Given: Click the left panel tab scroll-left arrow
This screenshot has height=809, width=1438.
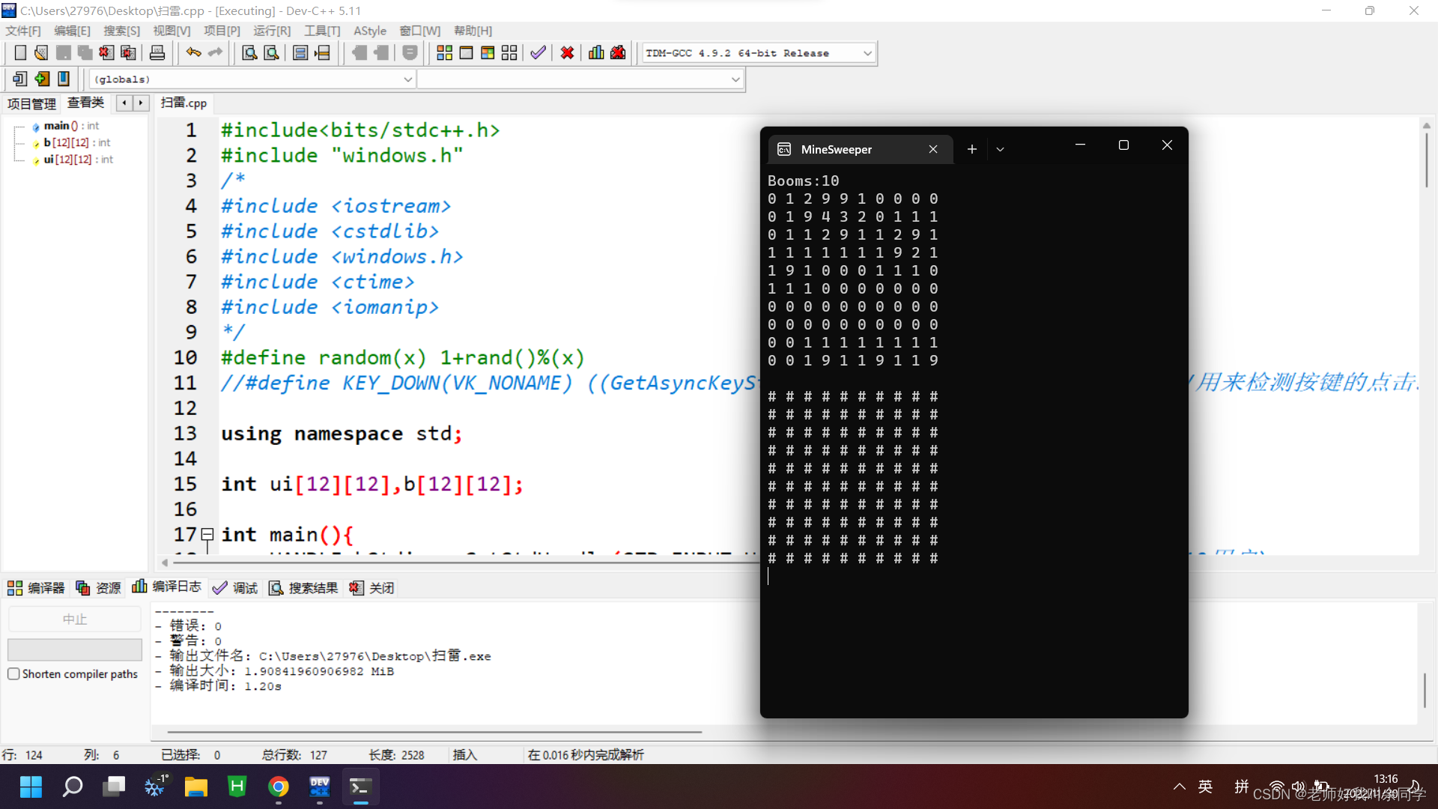Looking at the screenshot, I should coord(124,103).
